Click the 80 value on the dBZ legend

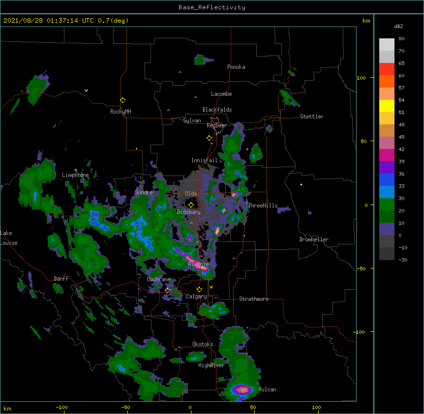point(401,38)
